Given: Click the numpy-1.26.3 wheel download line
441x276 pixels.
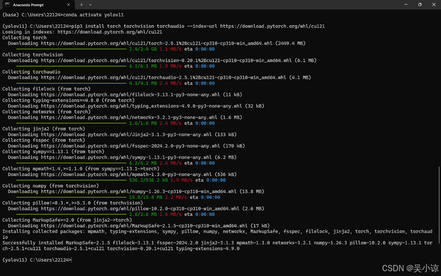Looking at the screenshot, I should 136,192.
